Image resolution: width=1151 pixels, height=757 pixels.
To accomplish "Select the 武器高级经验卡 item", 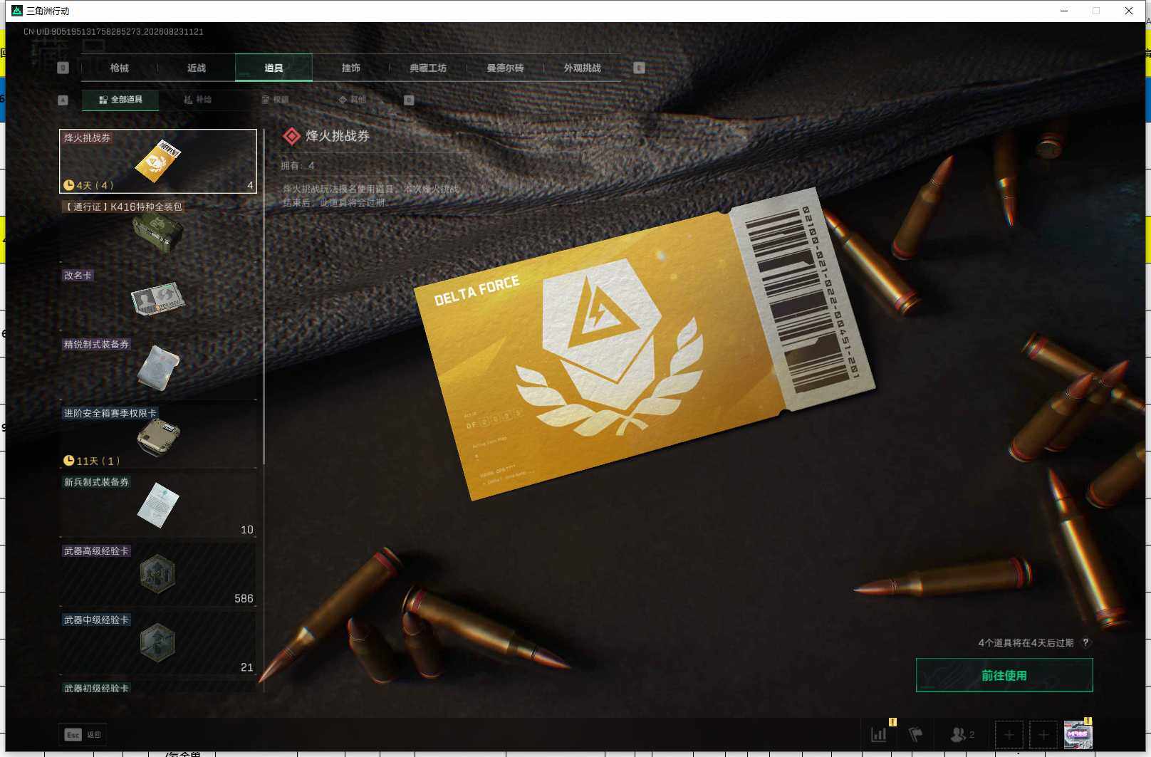I will (158, 575).
